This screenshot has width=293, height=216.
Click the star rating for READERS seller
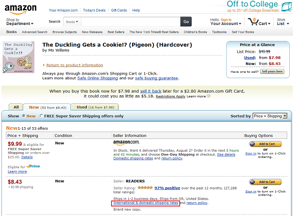[145, 188]
